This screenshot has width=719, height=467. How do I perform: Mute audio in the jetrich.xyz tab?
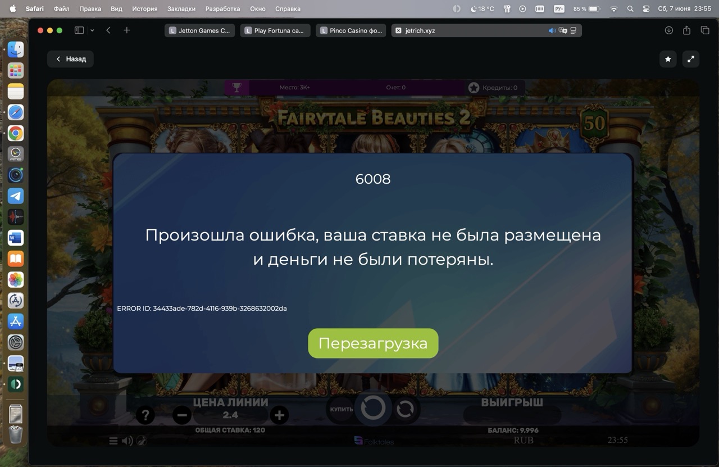[552, 31]
